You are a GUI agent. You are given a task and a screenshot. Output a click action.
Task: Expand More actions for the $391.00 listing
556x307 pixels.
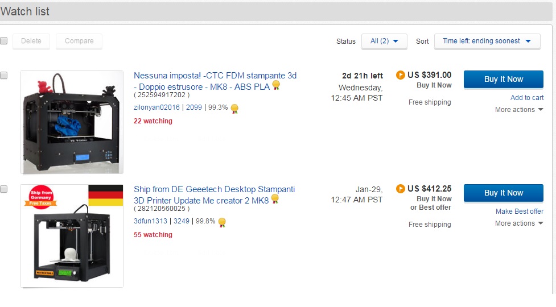pos(519,110)
